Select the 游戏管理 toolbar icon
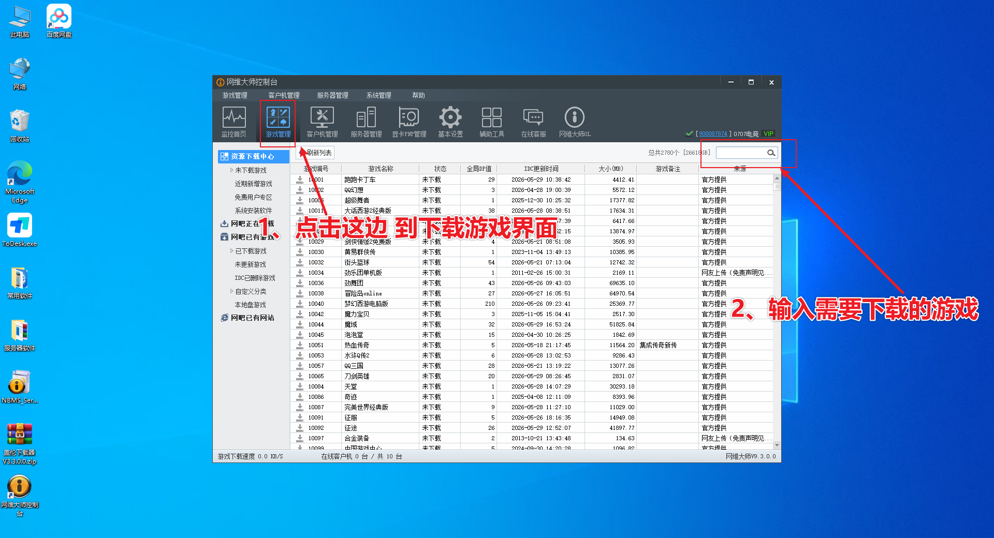Viewport: 994px width, 538px height. pyautogui.click(x=278, y=122)
